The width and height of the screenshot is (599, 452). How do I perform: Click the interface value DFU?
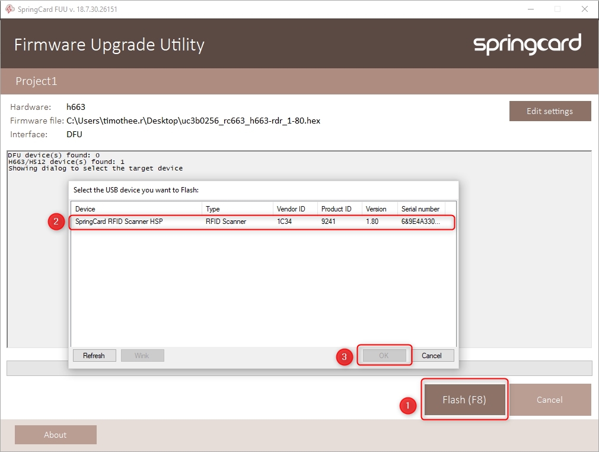74,134
